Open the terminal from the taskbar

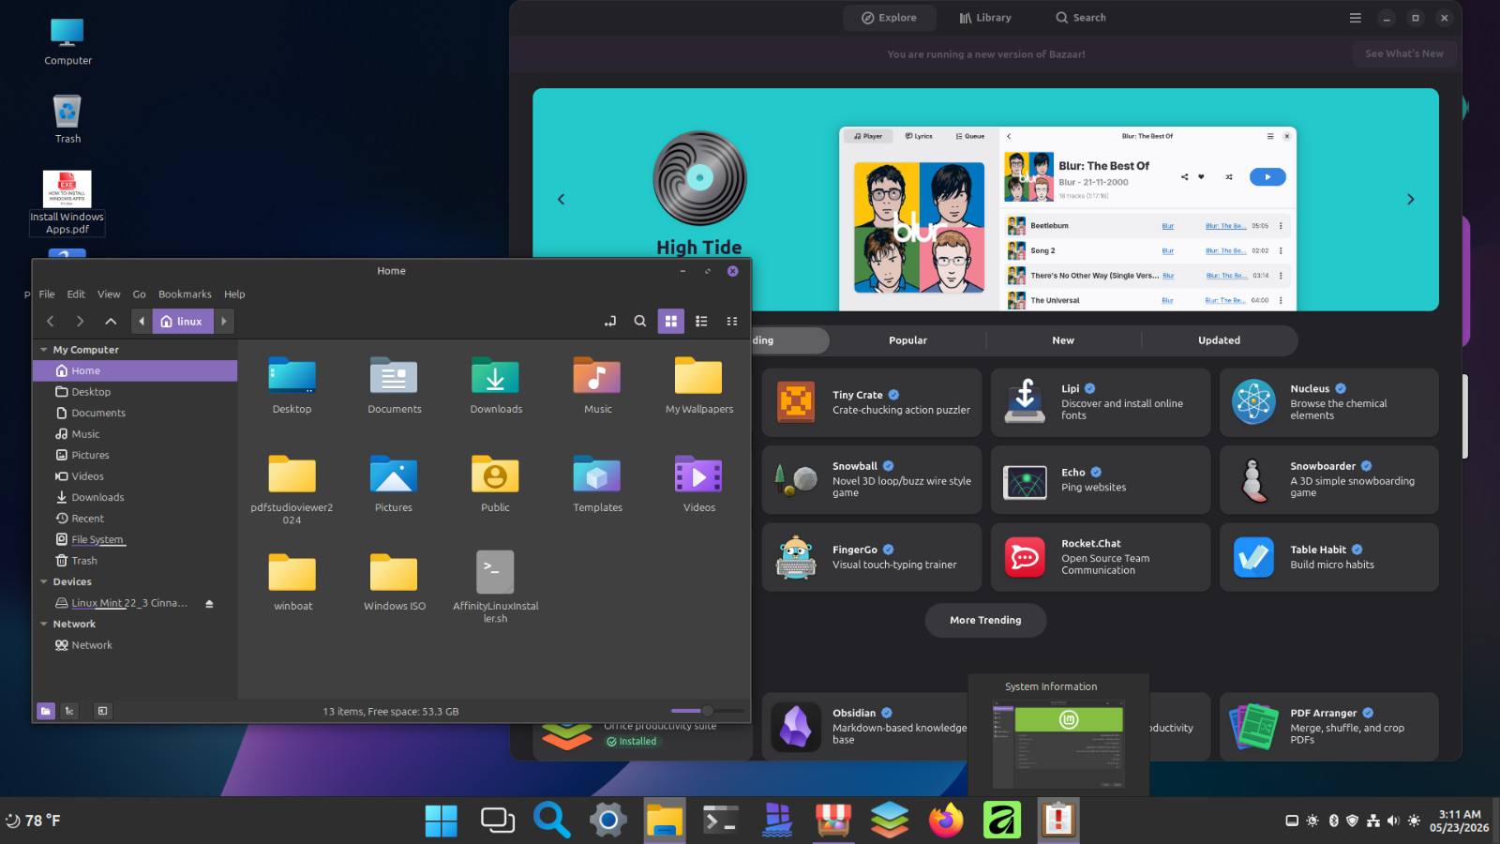[720, 821]
